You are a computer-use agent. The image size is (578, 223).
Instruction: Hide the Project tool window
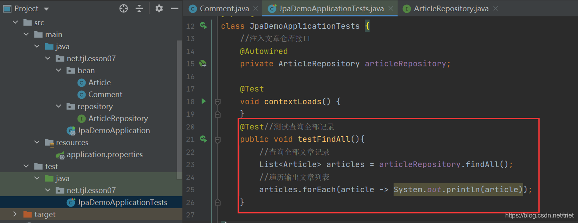coord(175,8)
